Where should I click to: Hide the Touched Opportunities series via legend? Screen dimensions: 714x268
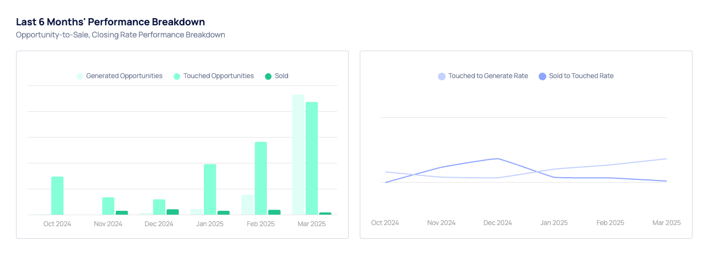tap(218, 76)
